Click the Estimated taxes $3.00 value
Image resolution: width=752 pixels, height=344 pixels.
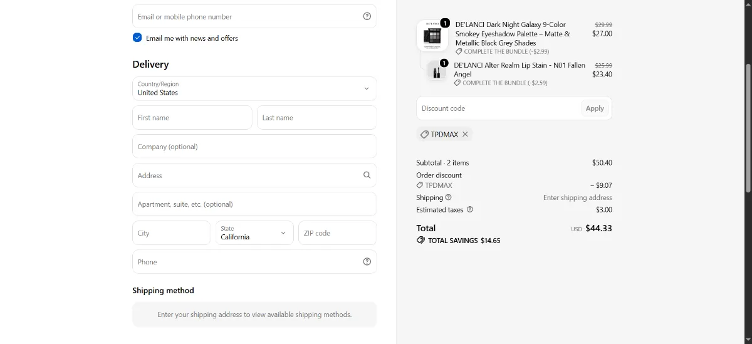604,210
